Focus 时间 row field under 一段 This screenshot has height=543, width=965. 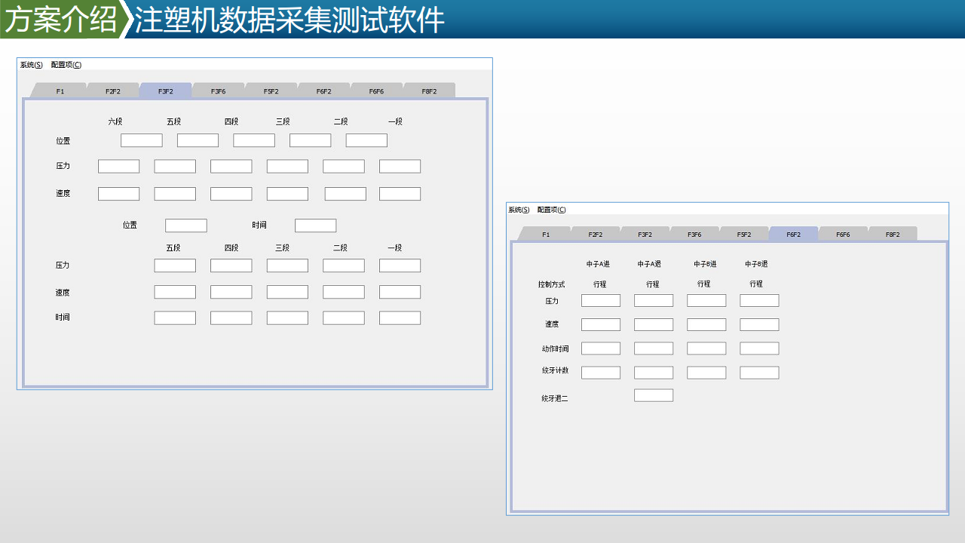coord(400,318)
